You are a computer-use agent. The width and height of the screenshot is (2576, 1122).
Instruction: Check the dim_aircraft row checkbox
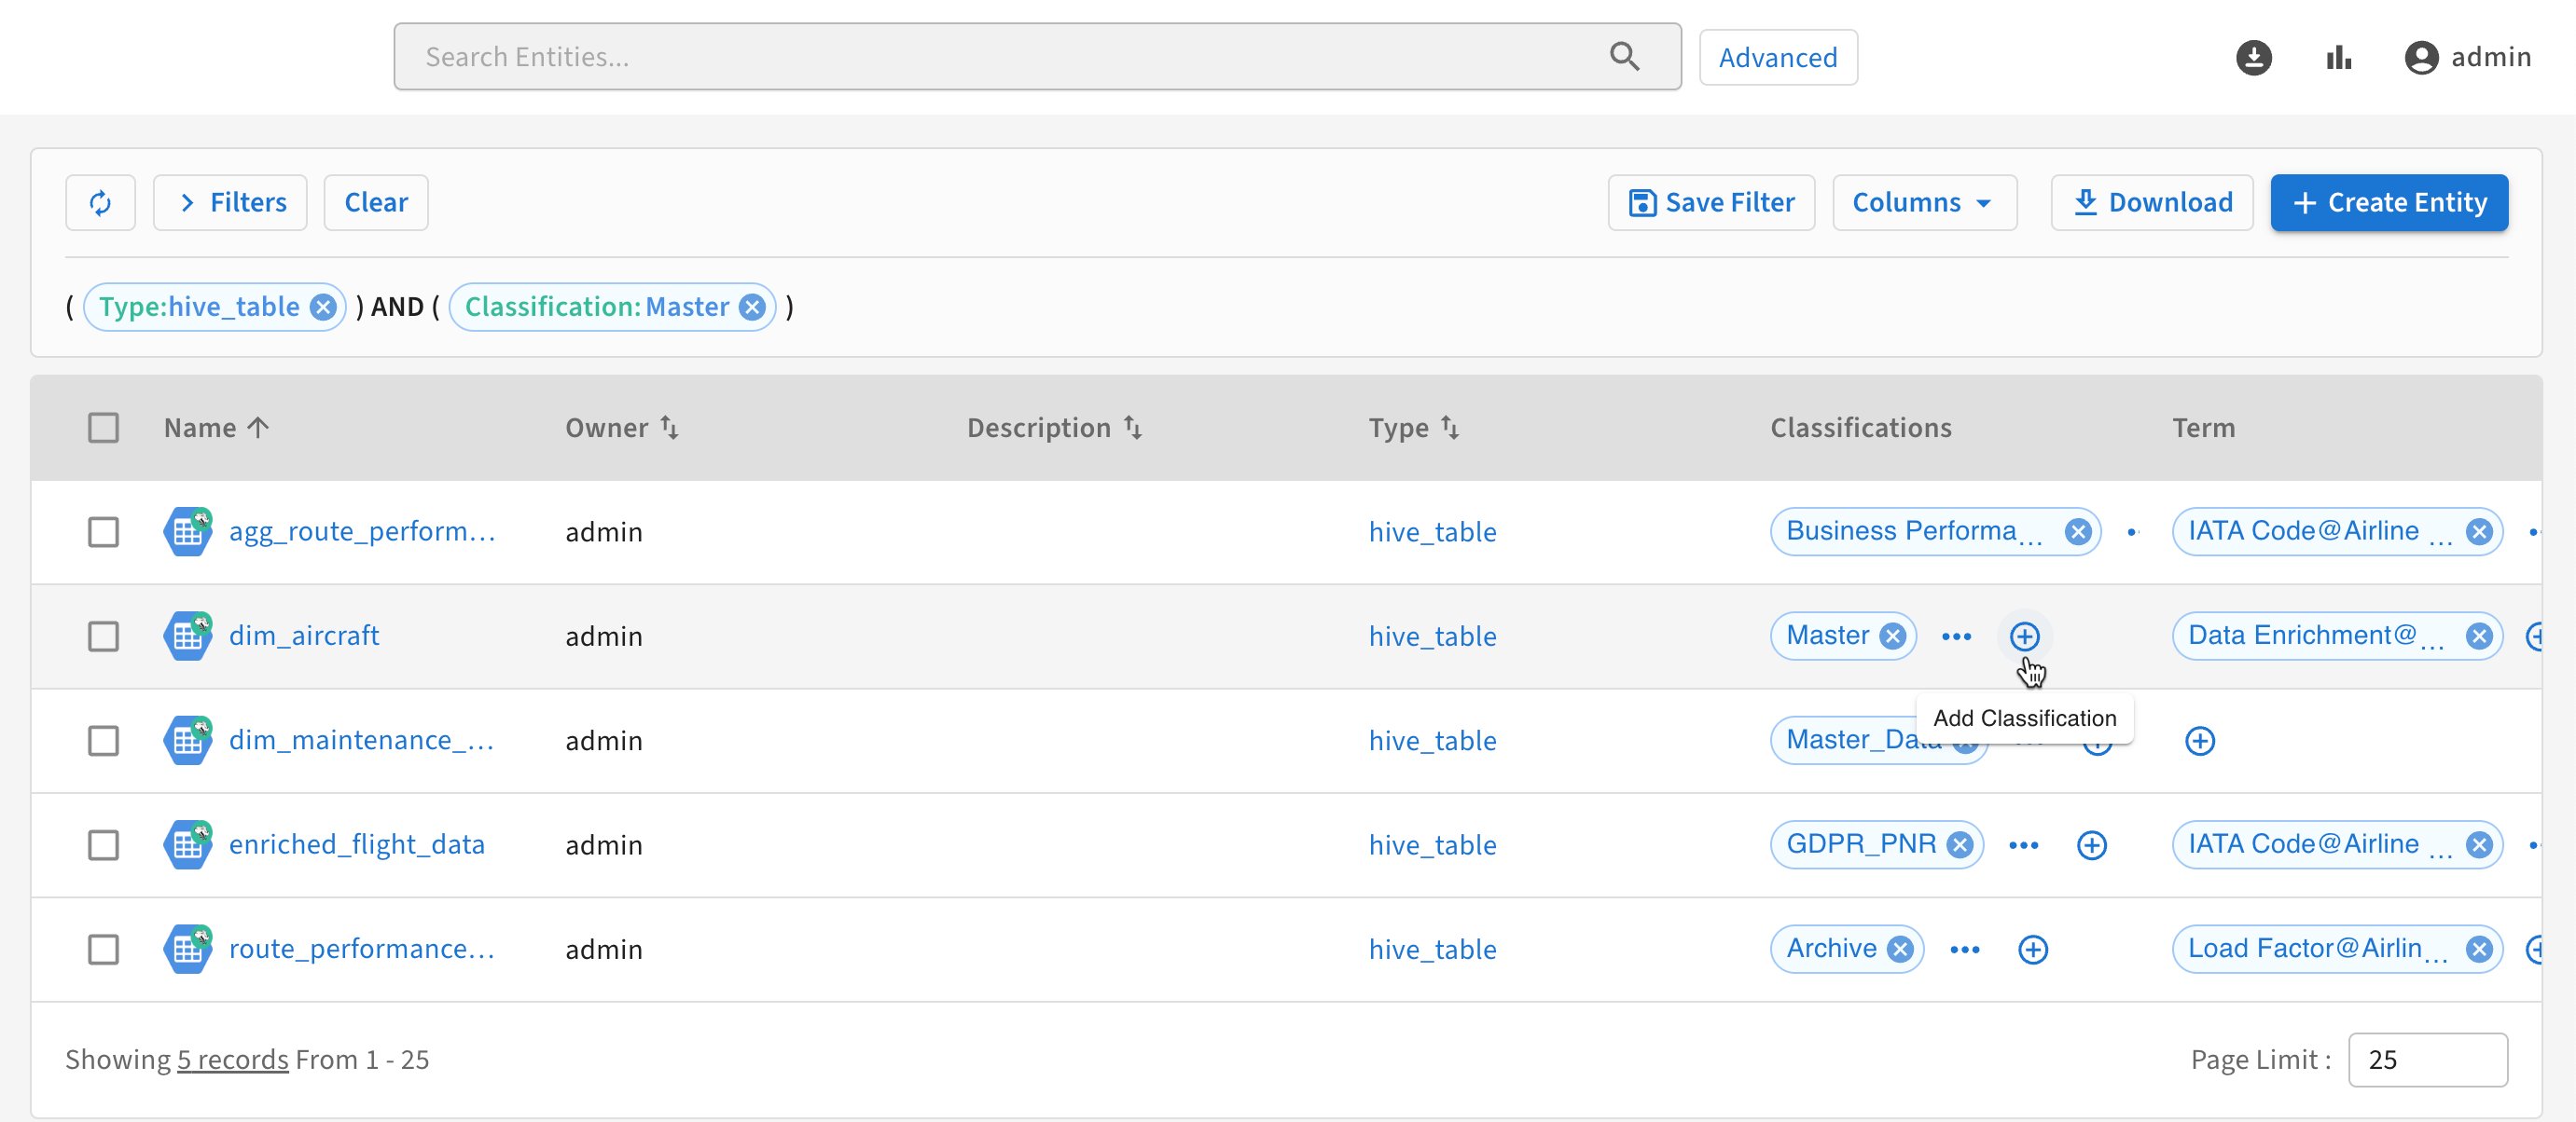[x=103, y=636]
